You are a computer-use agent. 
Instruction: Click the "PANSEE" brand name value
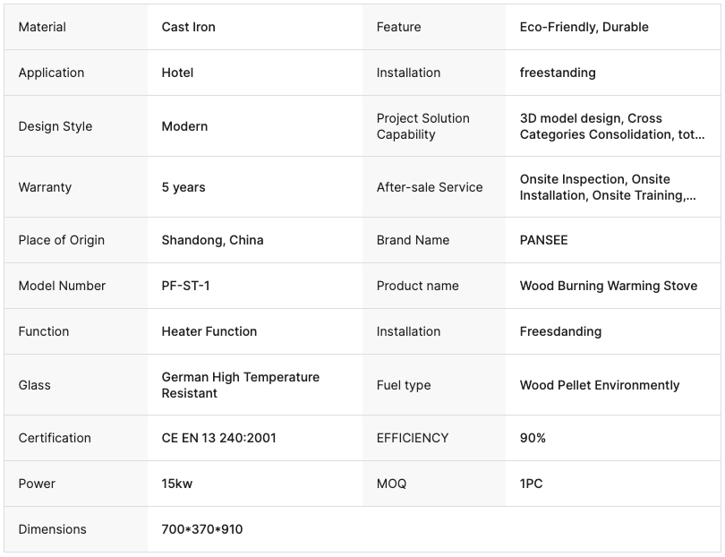[543, 240]
